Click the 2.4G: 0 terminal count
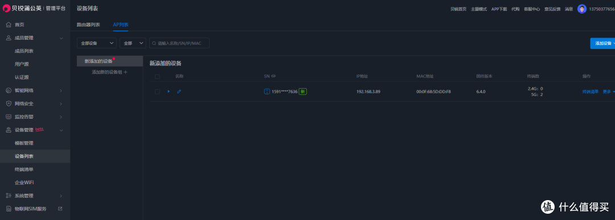Image resolution: width=615 pixels, height=220 pixels. tap(535, 89)
